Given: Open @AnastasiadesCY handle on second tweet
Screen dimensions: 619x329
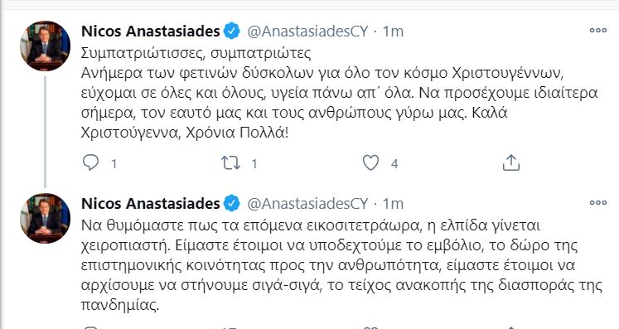Looking at the screenshot, I should [x=307, y=204].
